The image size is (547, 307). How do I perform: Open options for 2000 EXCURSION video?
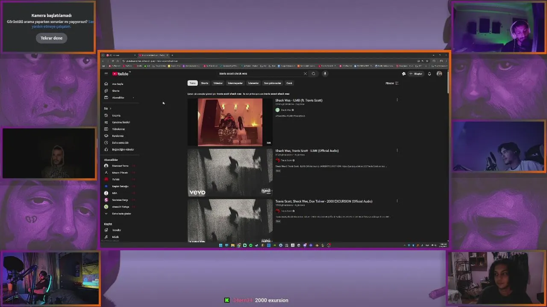click(397, 201)
